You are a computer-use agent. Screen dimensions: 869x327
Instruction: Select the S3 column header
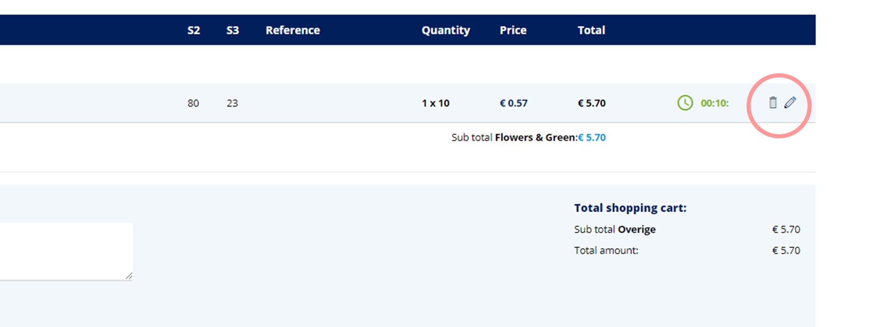pyautogui.click(x=232, y=30)
